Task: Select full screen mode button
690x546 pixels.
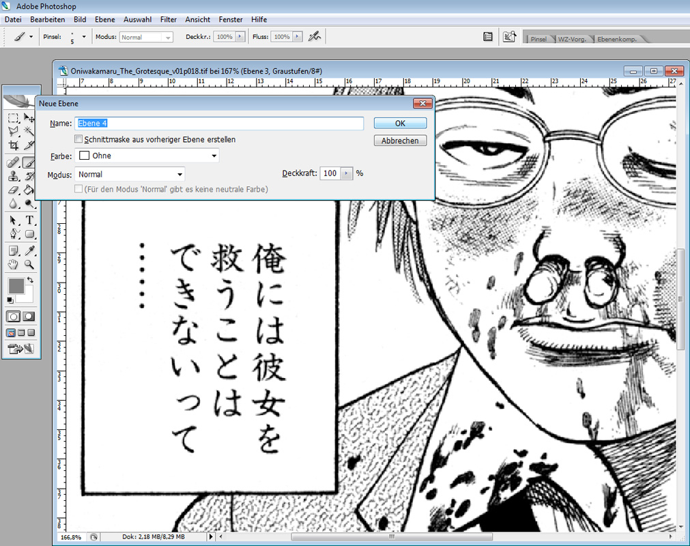Action: [x=31, y=332]
